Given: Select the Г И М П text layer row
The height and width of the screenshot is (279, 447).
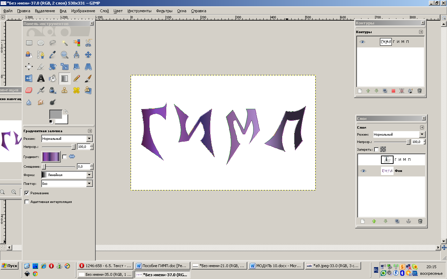Looking at the screenshot, I should pos(391,160).
